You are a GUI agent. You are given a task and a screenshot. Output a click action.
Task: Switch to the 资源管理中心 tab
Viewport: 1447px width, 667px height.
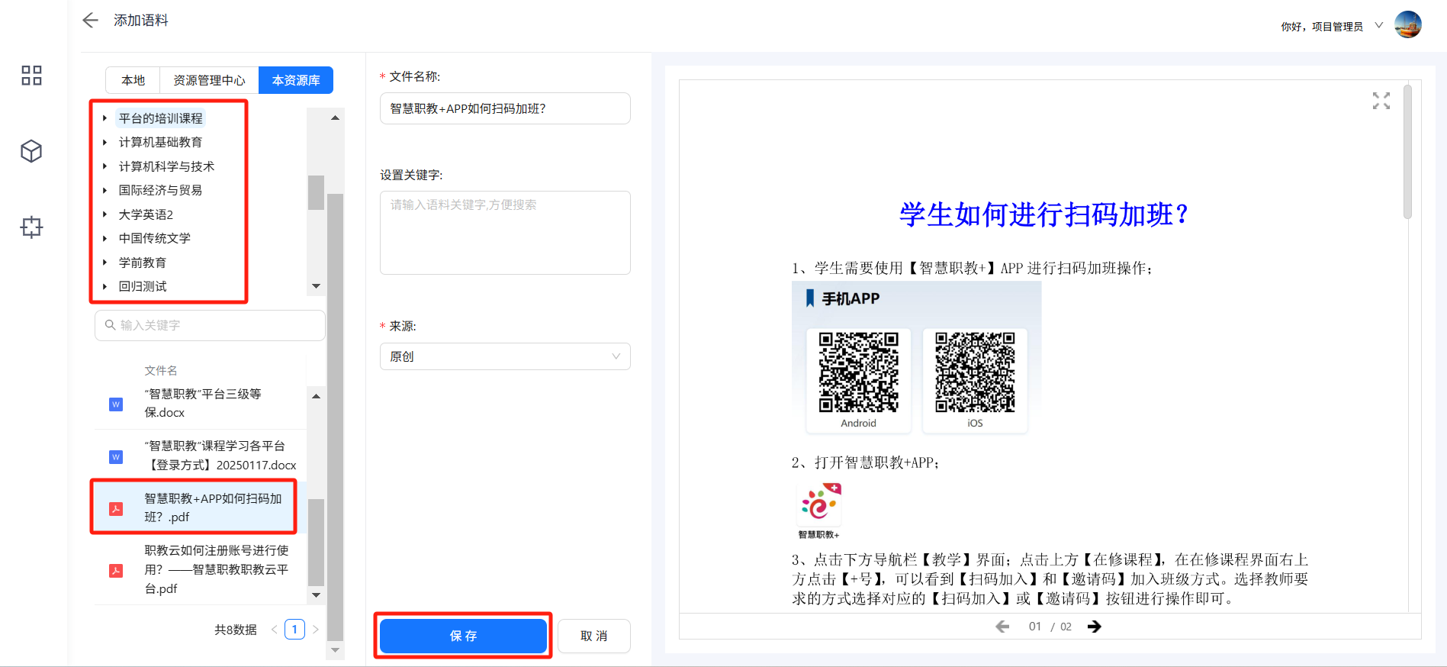[209, 80]
